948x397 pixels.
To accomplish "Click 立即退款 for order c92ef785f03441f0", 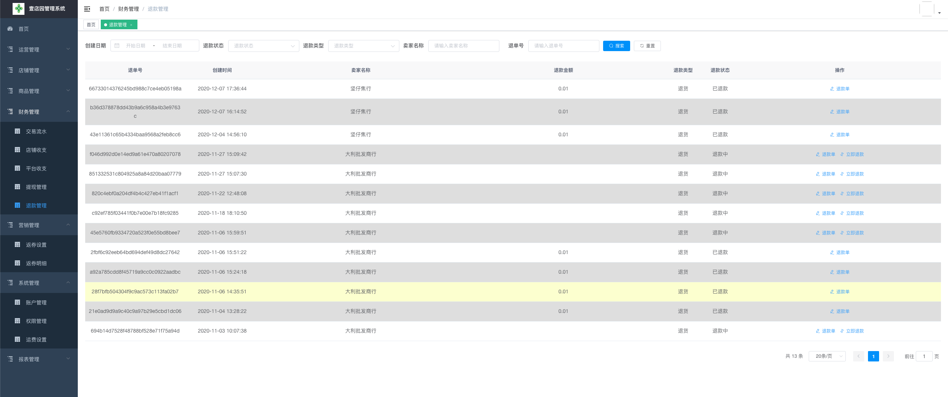I will 852,213.
